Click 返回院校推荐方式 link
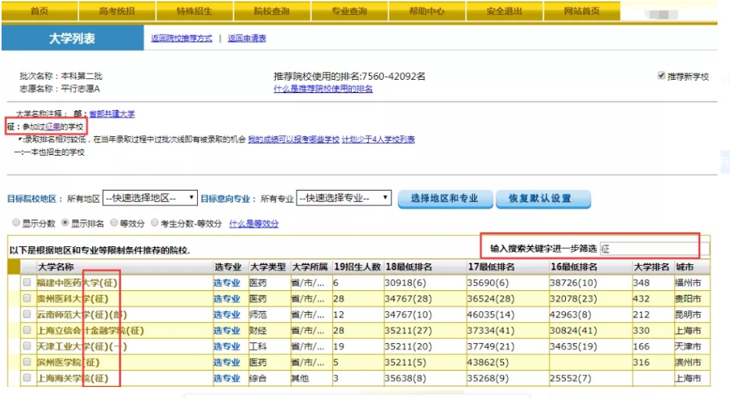 click(x=181, y=38)
